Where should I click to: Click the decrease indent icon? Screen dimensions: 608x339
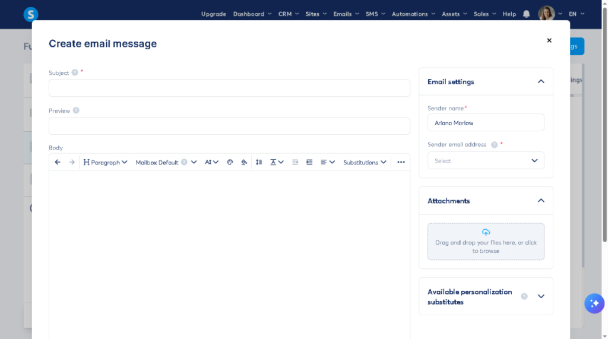(x=295, y=162)
